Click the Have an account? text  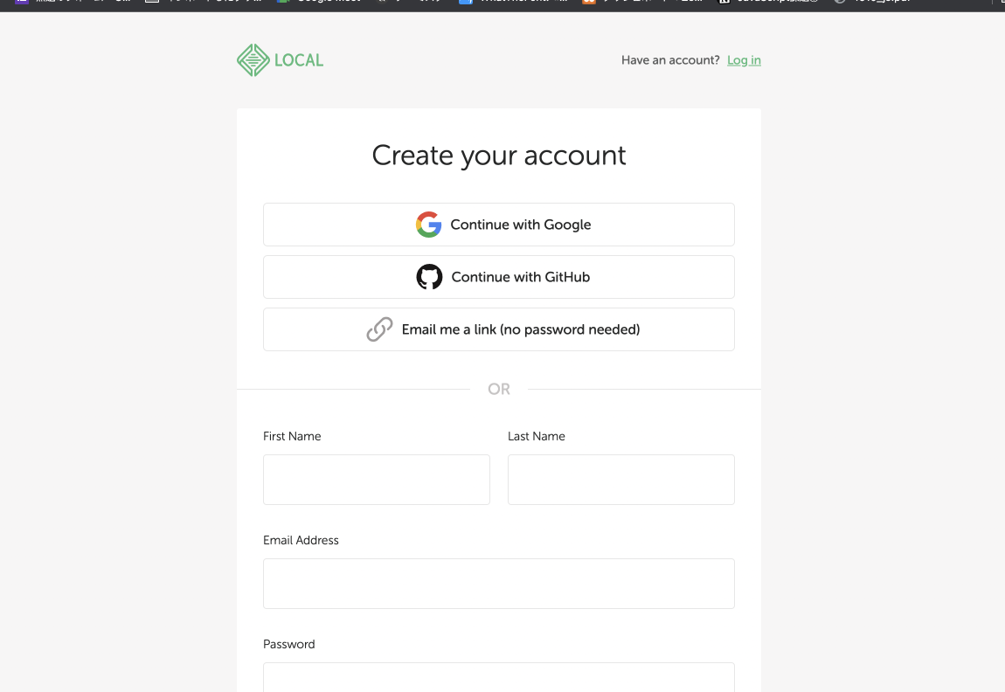pyautogui.click(x=670, y=60)
